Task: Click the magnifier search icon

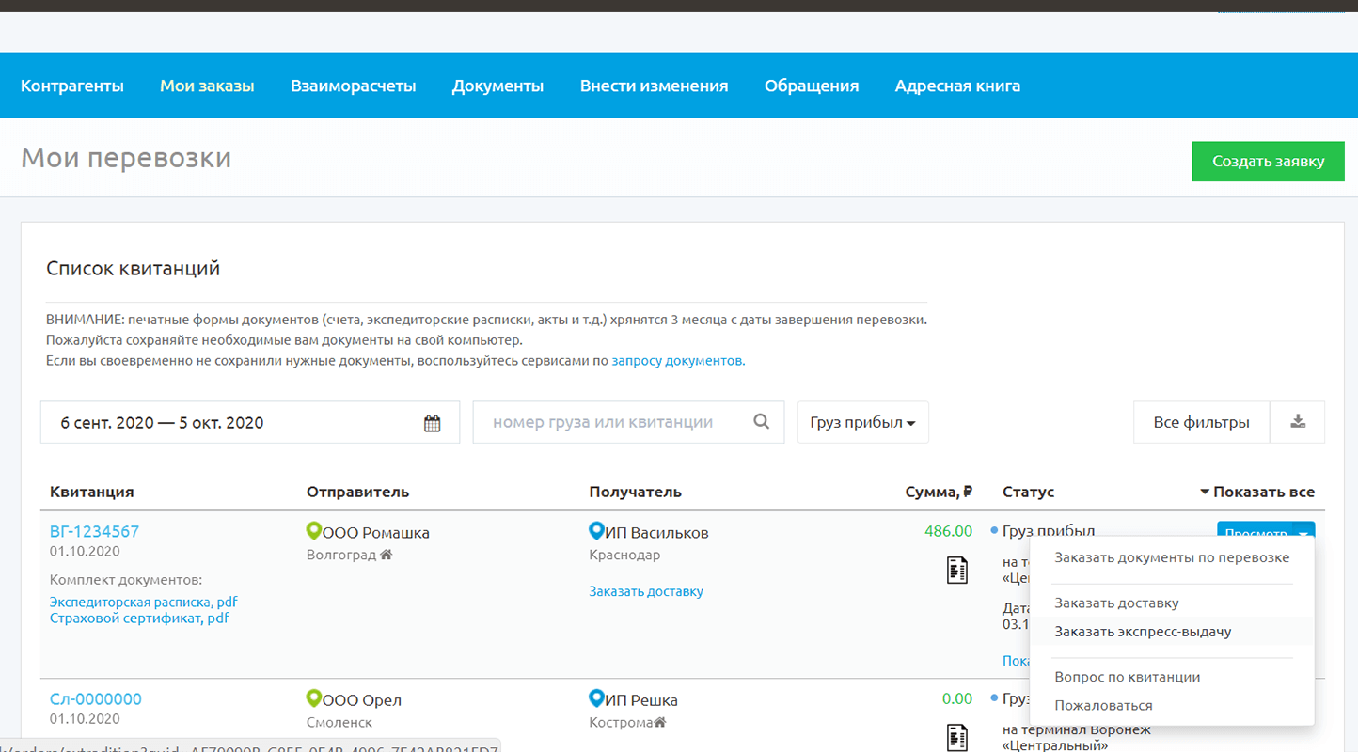Action: point(762,422)
